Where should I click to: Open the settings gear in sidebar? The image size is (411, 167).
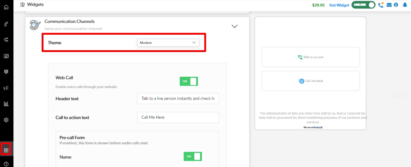point(6,120)
